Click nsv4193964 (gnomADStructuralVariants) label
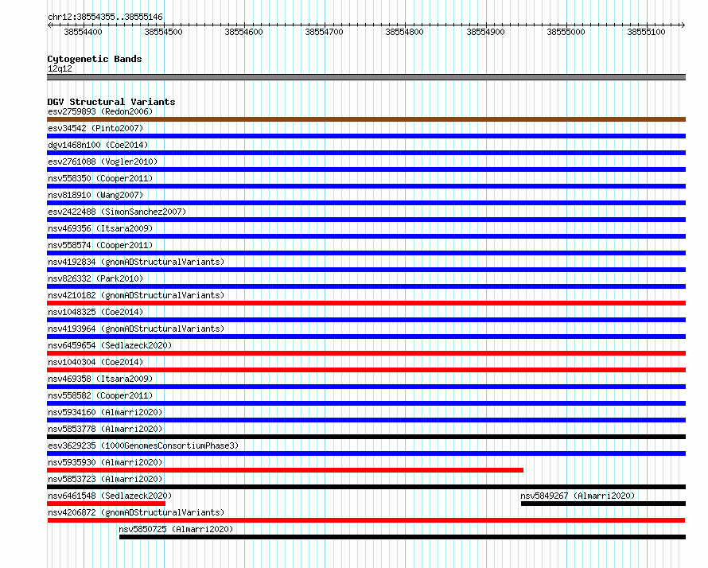 (x=136, y=329)
